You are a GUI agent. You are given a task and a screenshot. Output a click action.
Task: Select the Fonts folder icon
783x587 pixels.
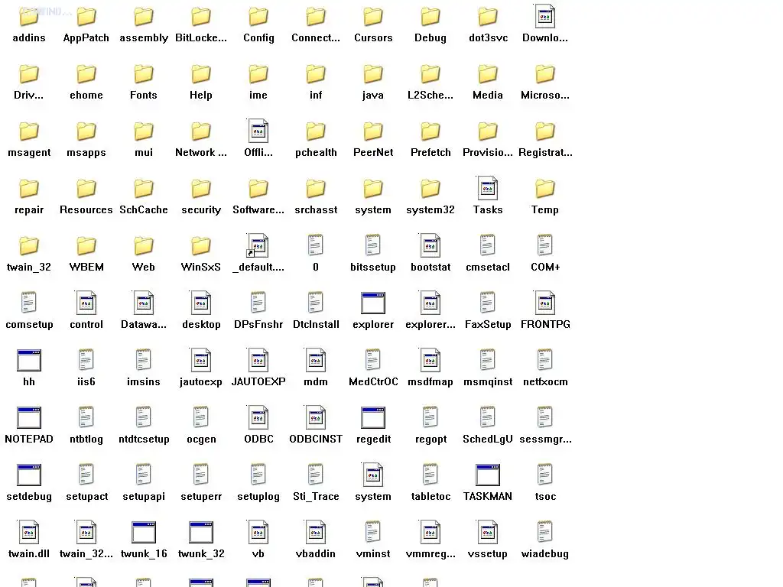click(x=144, y=74)
